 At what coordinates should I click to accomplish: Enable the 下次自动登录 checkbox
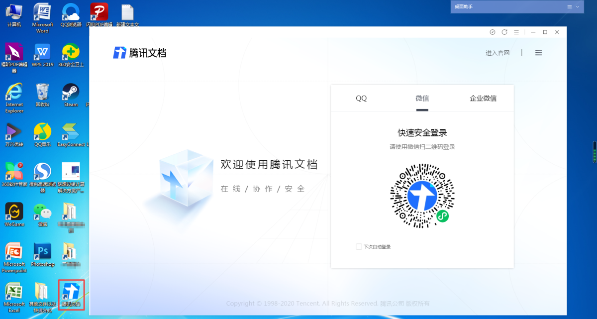pyautogui.click(x=359, y=246)
